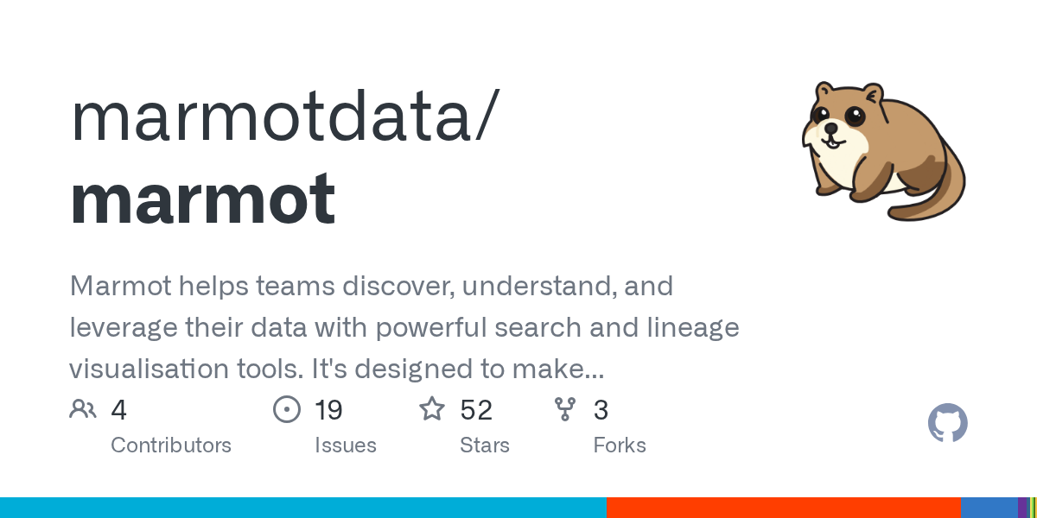Viewport: 1037px width, 518px height.
Task: Click the cyan language bar segment
Action: point(302,508)
